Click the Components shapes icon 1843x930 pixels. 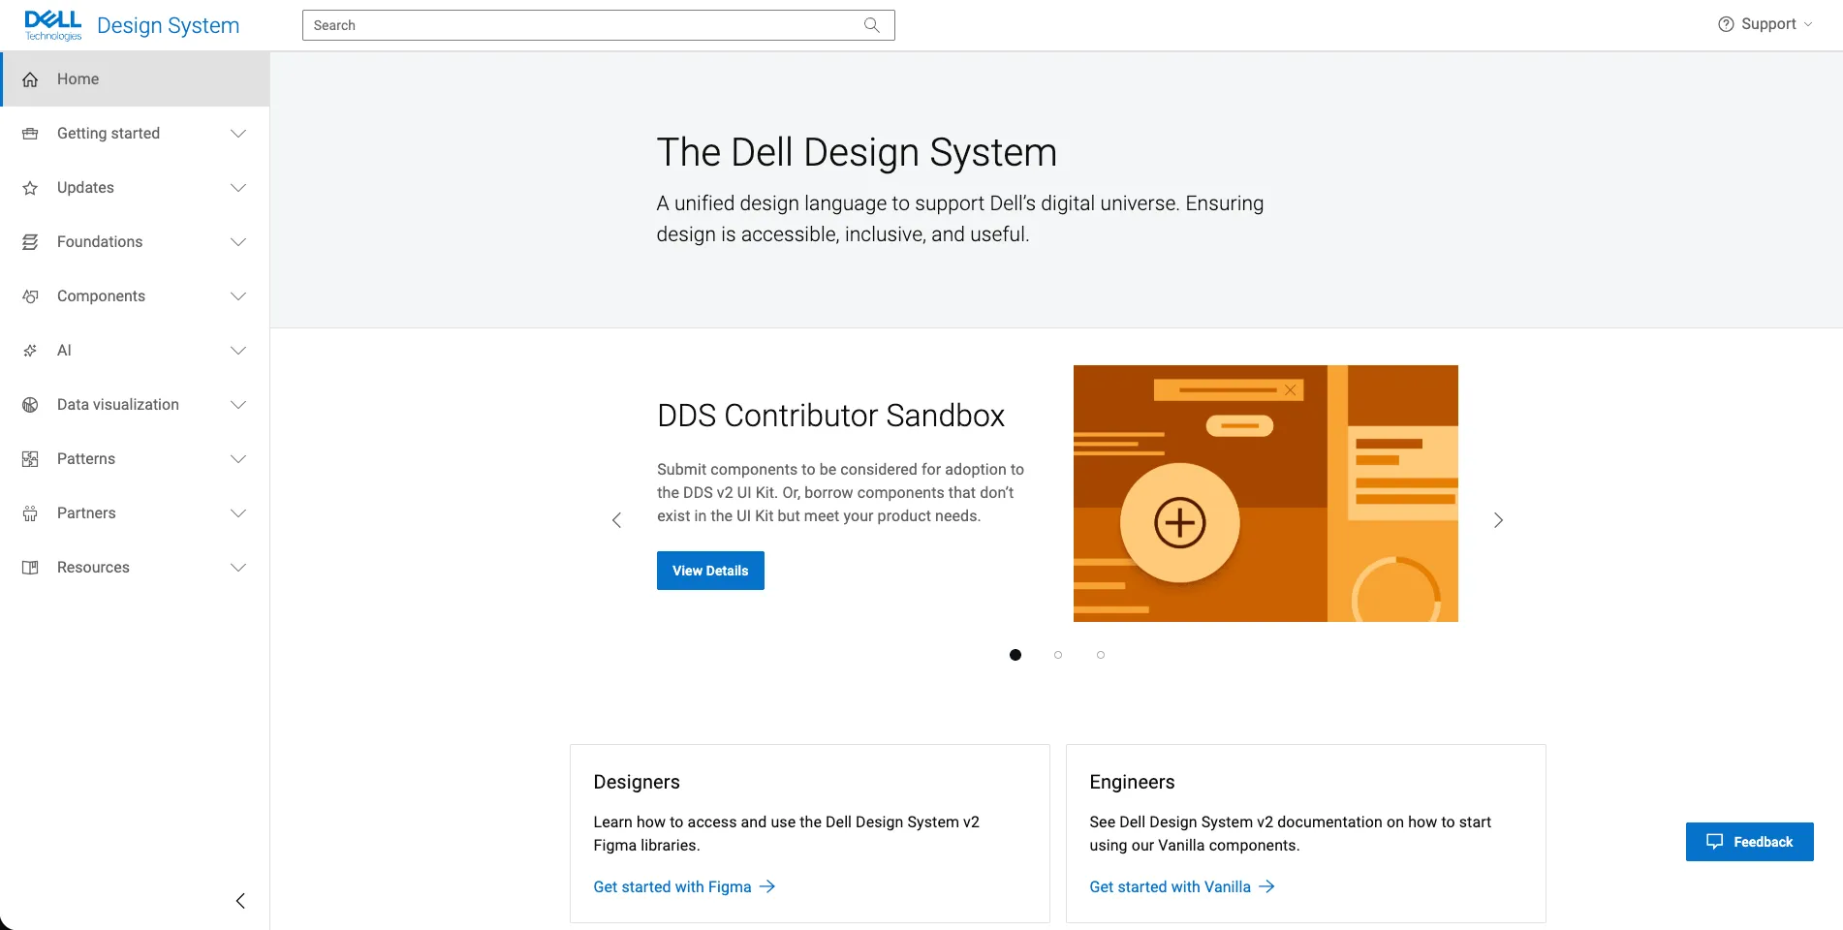(x=30, y=296)
